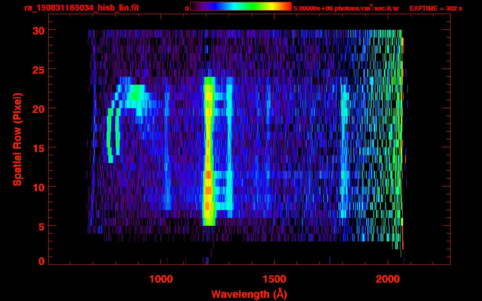482x301 pixels.
Task: Click the x-axis tick label 2000
Action: (x=388, y=279)
